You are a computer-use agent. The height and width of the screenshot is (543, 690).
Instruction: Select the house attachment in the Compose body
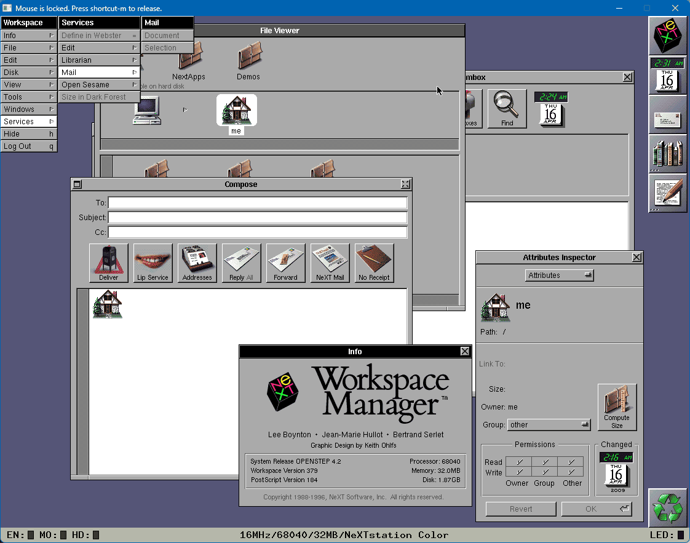point(108,304)
